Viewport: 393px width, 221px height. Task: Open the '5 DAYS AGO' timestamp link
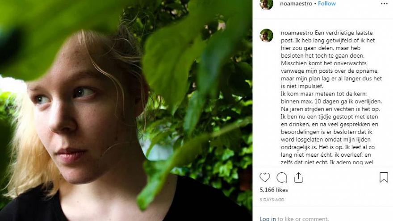pyautogui.click(x=272, y=200)
